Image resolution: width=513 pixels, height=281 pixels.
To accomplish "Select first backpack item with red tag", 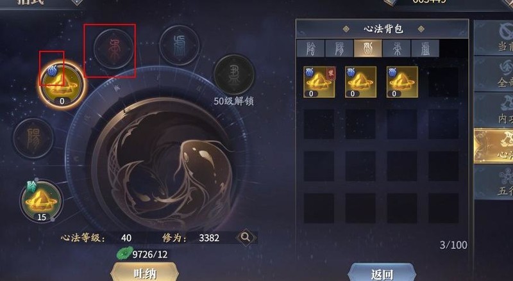I will 319,82.
